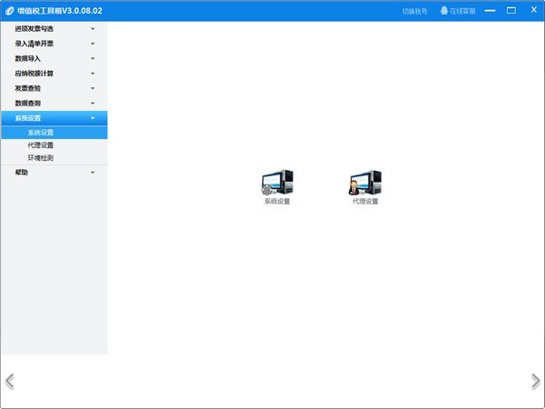Click the 切换税号 link in title bar
Screen dimensions: 545x409
tap(415, 12)
